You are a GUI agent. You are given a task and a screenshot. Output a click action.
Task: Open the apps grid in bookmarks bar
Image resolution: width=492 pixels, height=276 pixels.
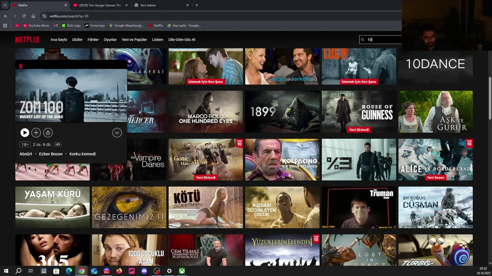5,26
